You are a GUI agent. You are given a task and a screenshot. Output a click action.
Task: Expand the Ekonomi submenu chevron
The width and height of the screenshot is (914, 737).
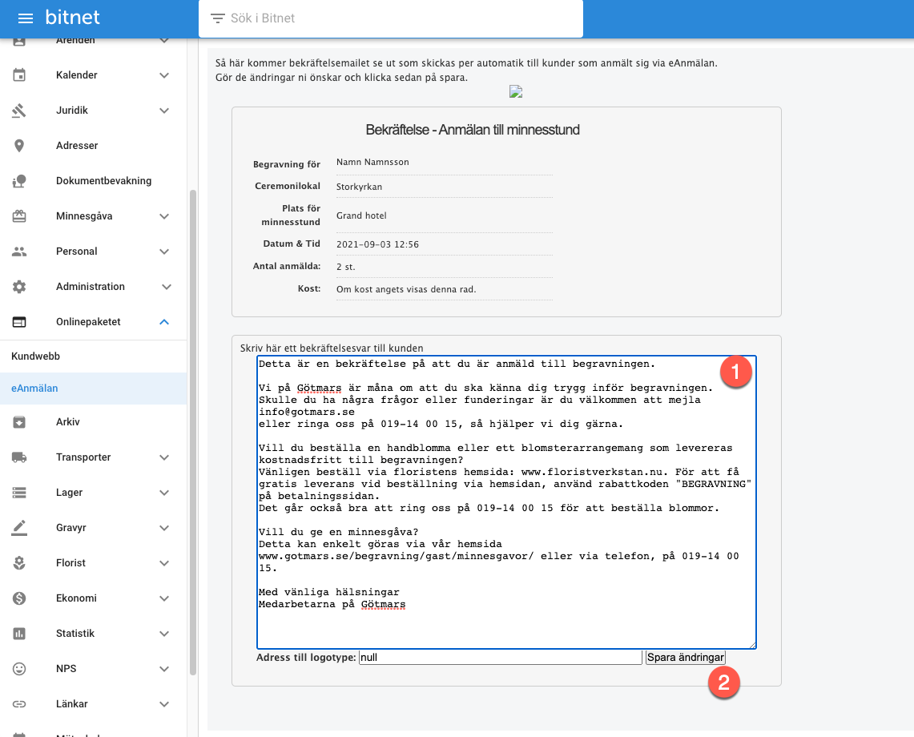(x=164, y=598)
